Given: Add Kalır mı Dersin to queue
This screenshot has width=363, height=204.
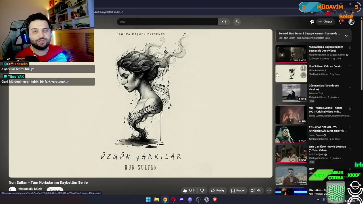Looking at the screenshot, I should click(303, 75).
